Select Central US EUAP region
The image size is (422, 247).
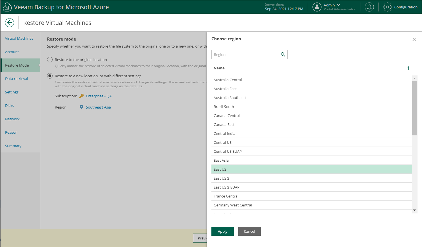[x=311, y=151]
